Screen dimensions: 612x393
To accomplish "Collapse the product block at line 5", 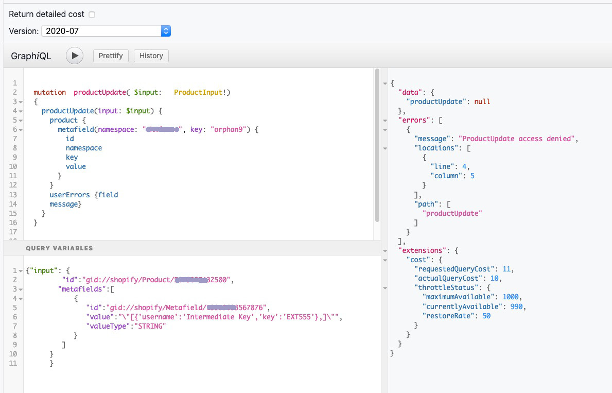I will pyautogui.click(x=21, y=121).
